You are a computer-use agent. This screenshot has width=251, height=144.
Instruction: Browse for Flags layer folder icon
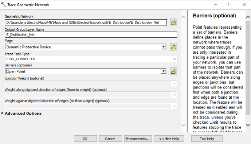click(x=173, y=47)
